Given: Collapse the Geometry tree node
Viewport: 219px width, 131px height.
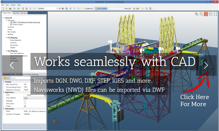Looking at the screenshot, I should click(6, 20).
